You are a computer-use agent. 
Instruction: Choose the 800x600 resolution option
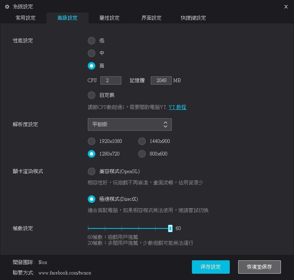tap(142, 154)
